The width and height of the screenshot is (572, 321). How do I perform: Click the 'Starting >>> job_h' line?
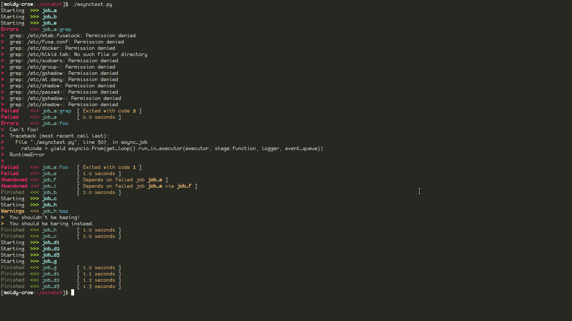[x=29, y=205]
